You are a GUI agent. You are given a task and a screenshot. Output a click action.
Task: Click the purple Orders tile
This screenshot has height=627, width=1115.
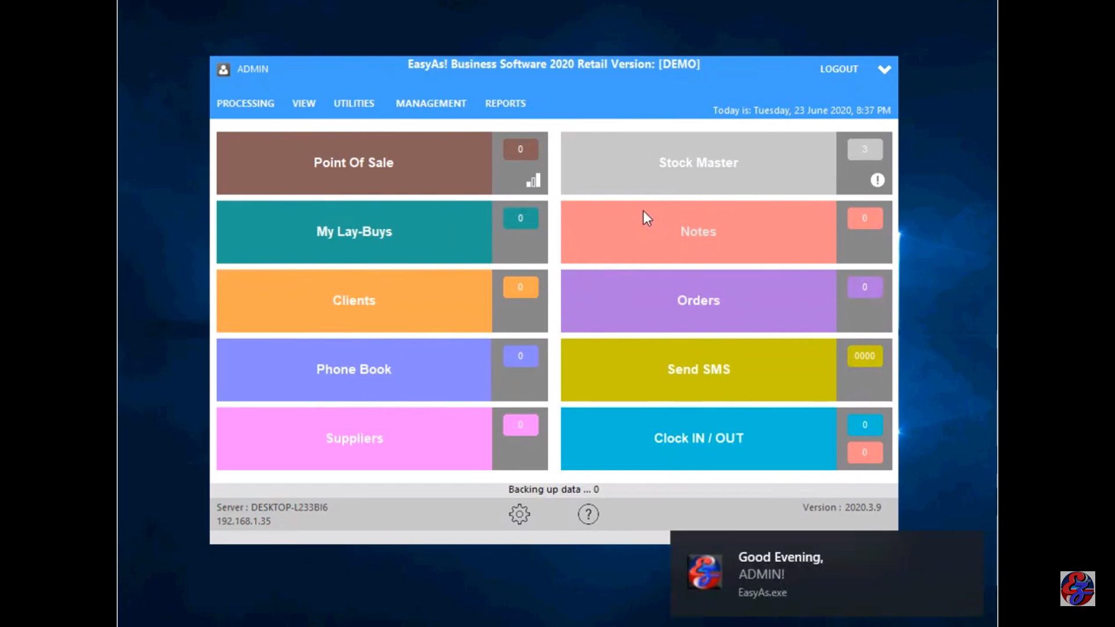click(698, 301)
